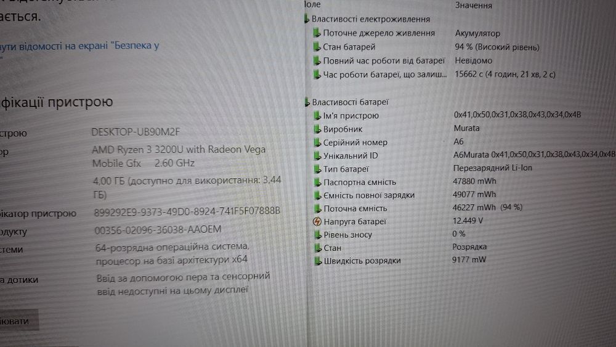
Task: Click the 'Розрядка' state value
Action: 469,247
